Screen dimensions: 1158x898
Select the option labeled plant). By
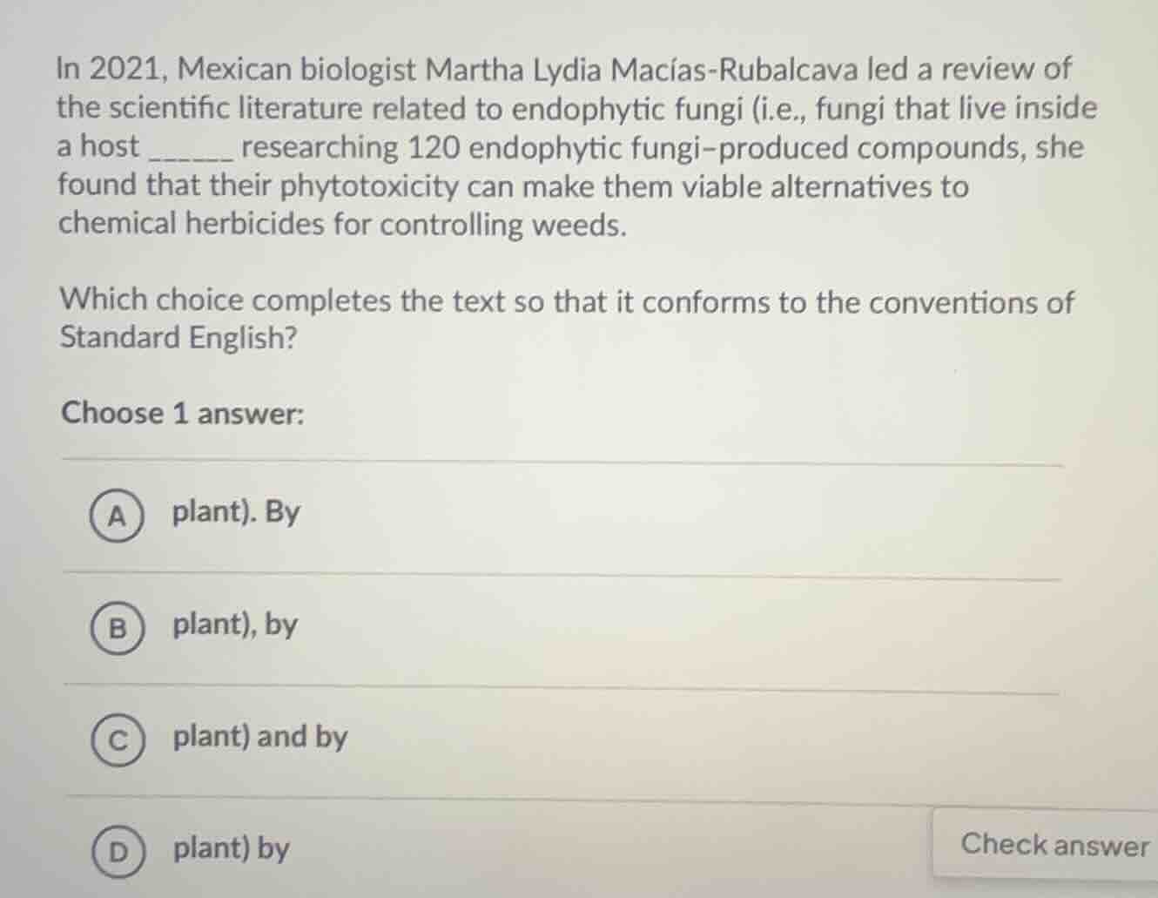(x=234, y=512)
